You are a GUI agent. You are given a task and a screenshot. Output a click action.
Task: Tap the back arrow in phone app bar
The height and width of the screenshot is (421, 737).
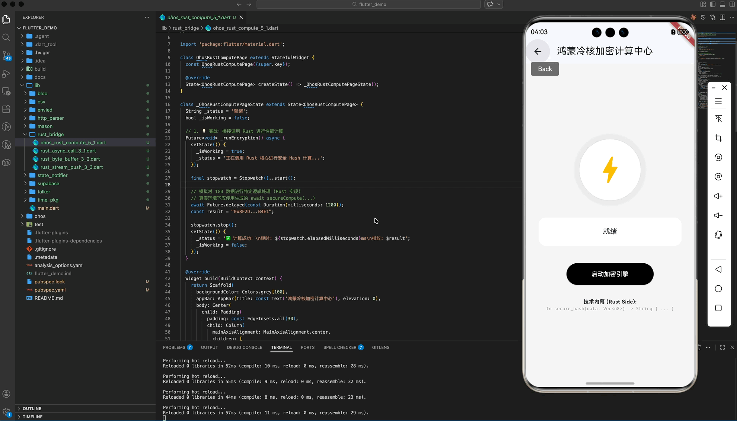coord(537,51)
